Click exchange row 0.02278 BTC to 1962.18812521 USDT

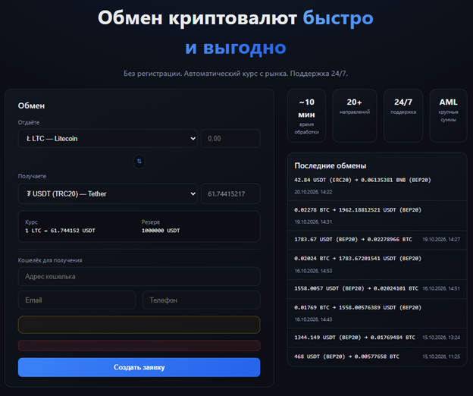377,215
